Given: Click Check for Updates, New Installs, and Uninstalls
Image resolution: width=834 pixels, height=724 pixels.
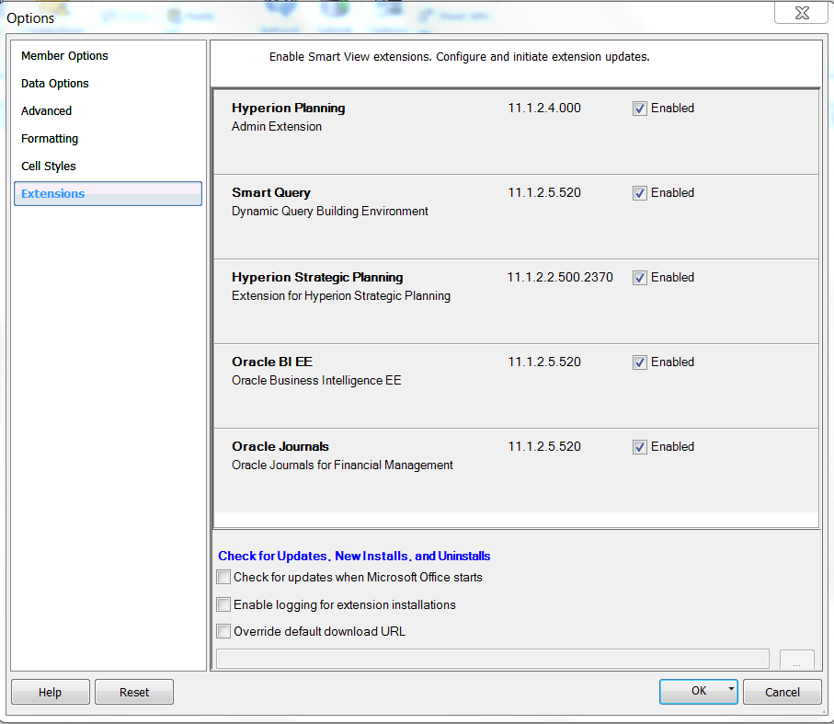Looking at the screenshot, I should [353, 556].
